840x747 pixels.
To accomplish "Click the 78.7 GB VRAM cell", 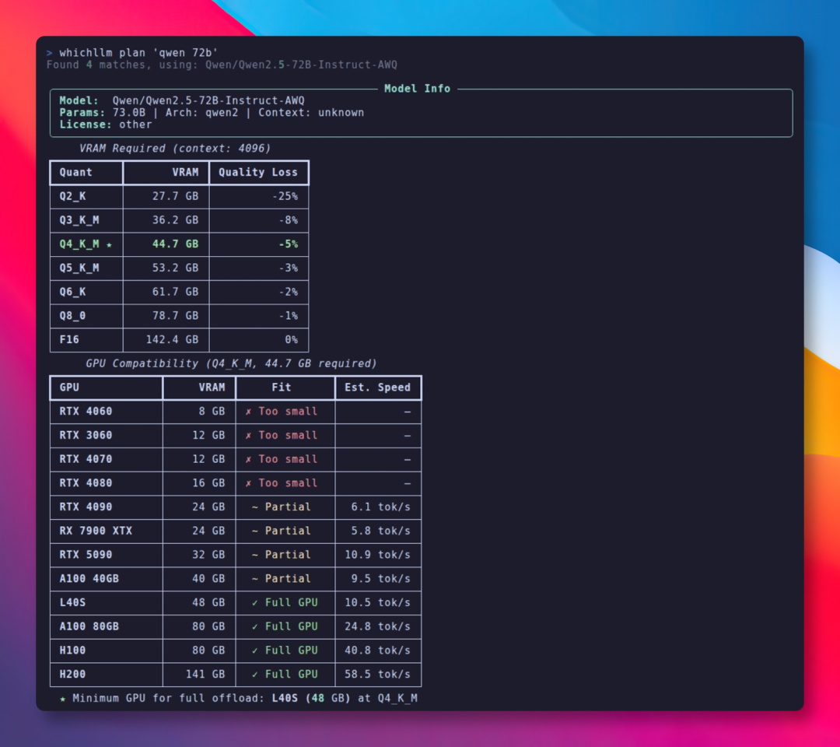I will point(175,316).
